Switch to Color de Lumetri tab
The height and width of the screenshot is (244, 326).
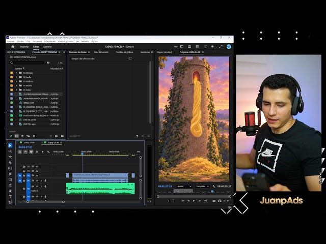(101, 52)
